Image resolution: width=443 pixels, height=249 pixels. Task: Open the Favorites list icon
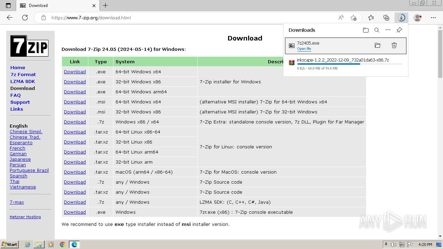[371, 18]
